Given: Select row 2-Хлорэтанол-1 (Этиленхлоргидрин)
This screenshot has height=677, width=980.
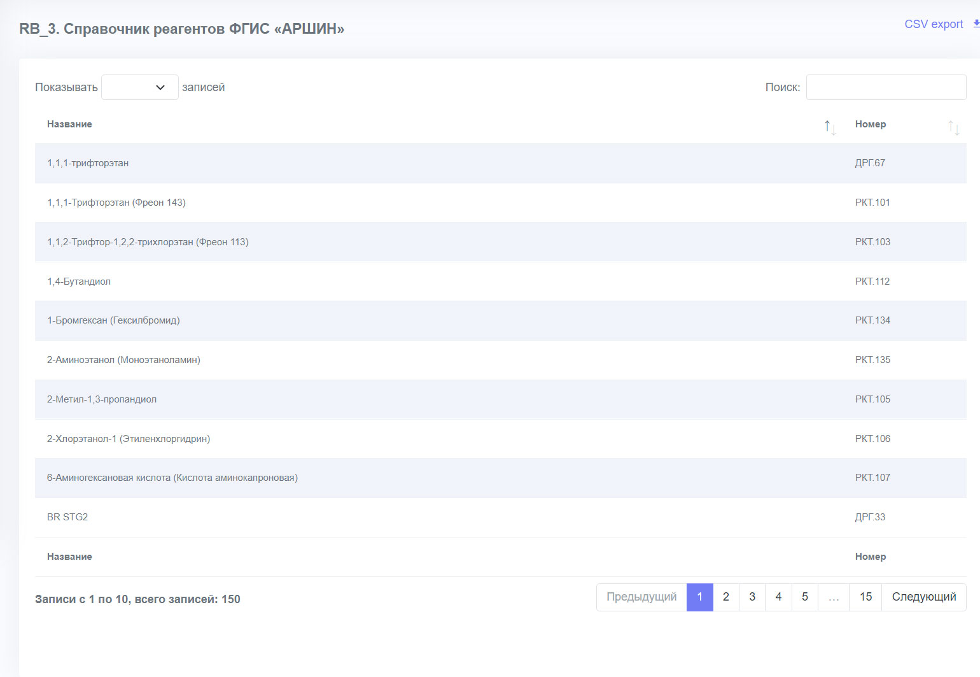Looking at the screenshot, I should [501, 439].
